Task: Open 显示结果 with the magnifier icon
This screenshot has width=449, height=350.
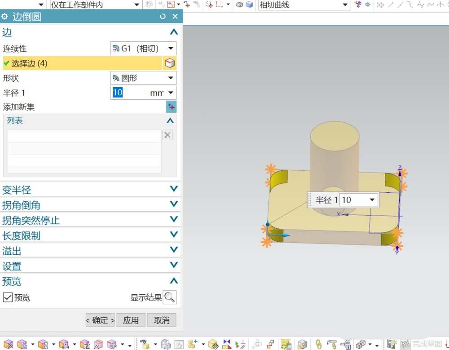Action: click(170, 297)
